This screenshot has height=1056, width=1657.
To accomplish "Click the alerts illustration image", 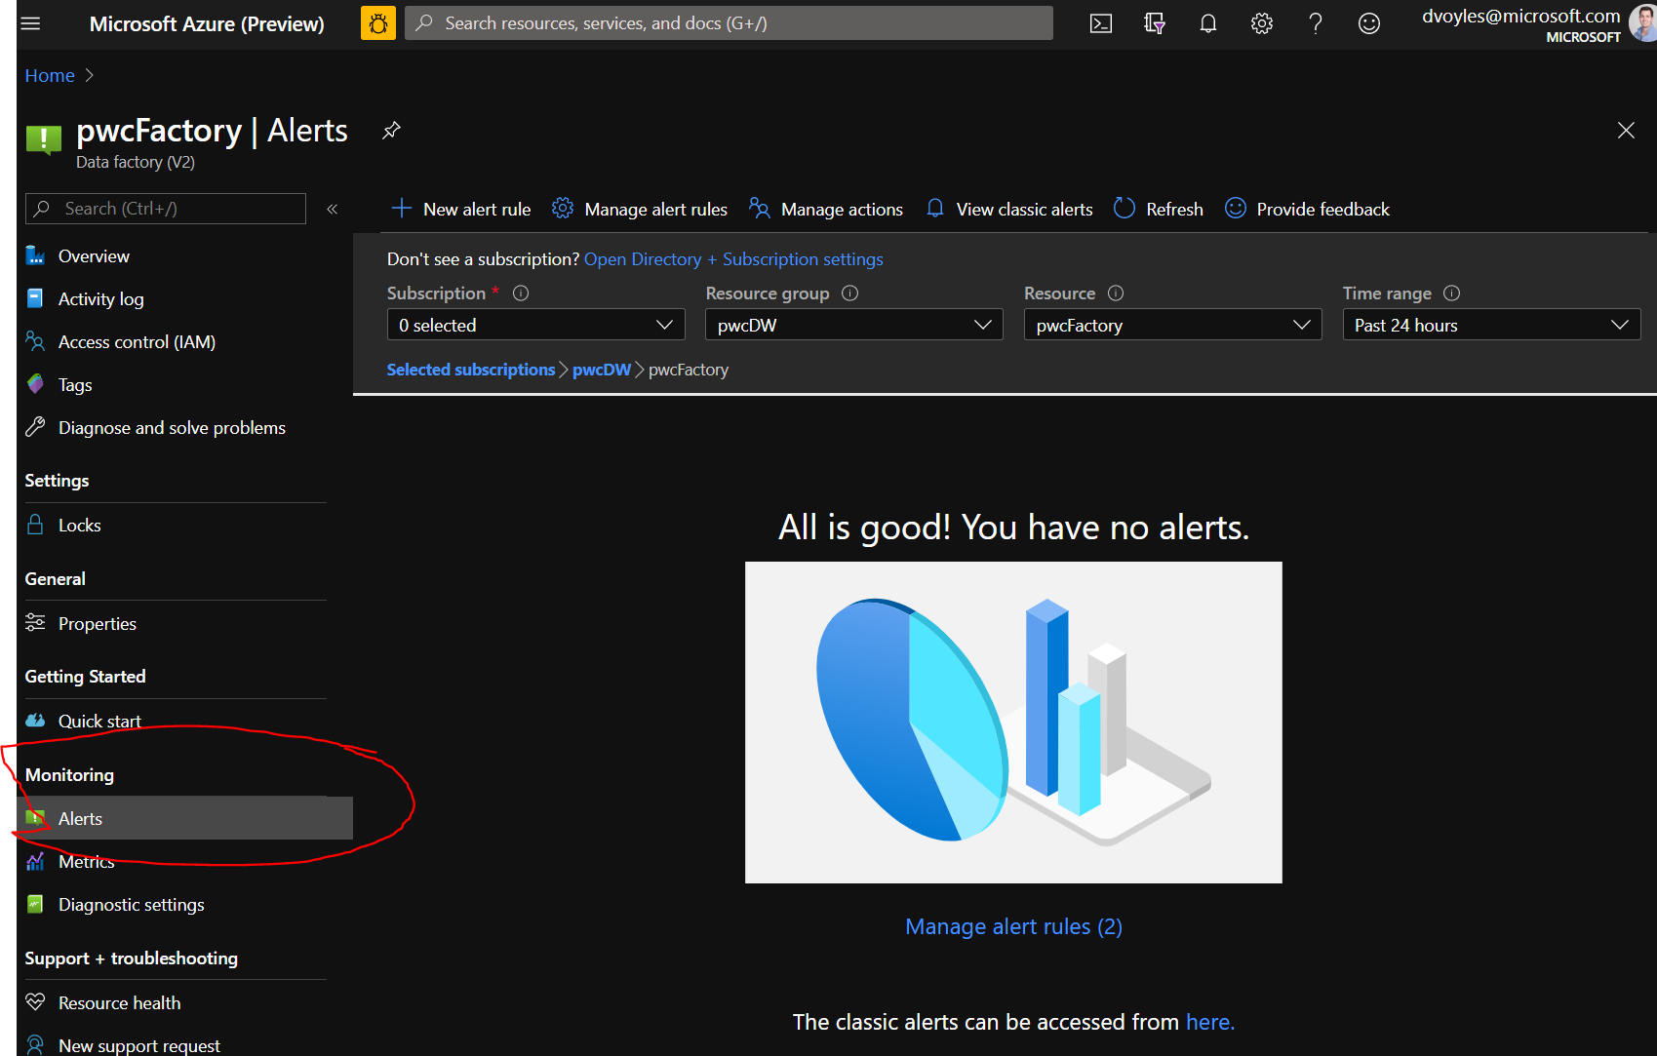I will coord(1013,723).
